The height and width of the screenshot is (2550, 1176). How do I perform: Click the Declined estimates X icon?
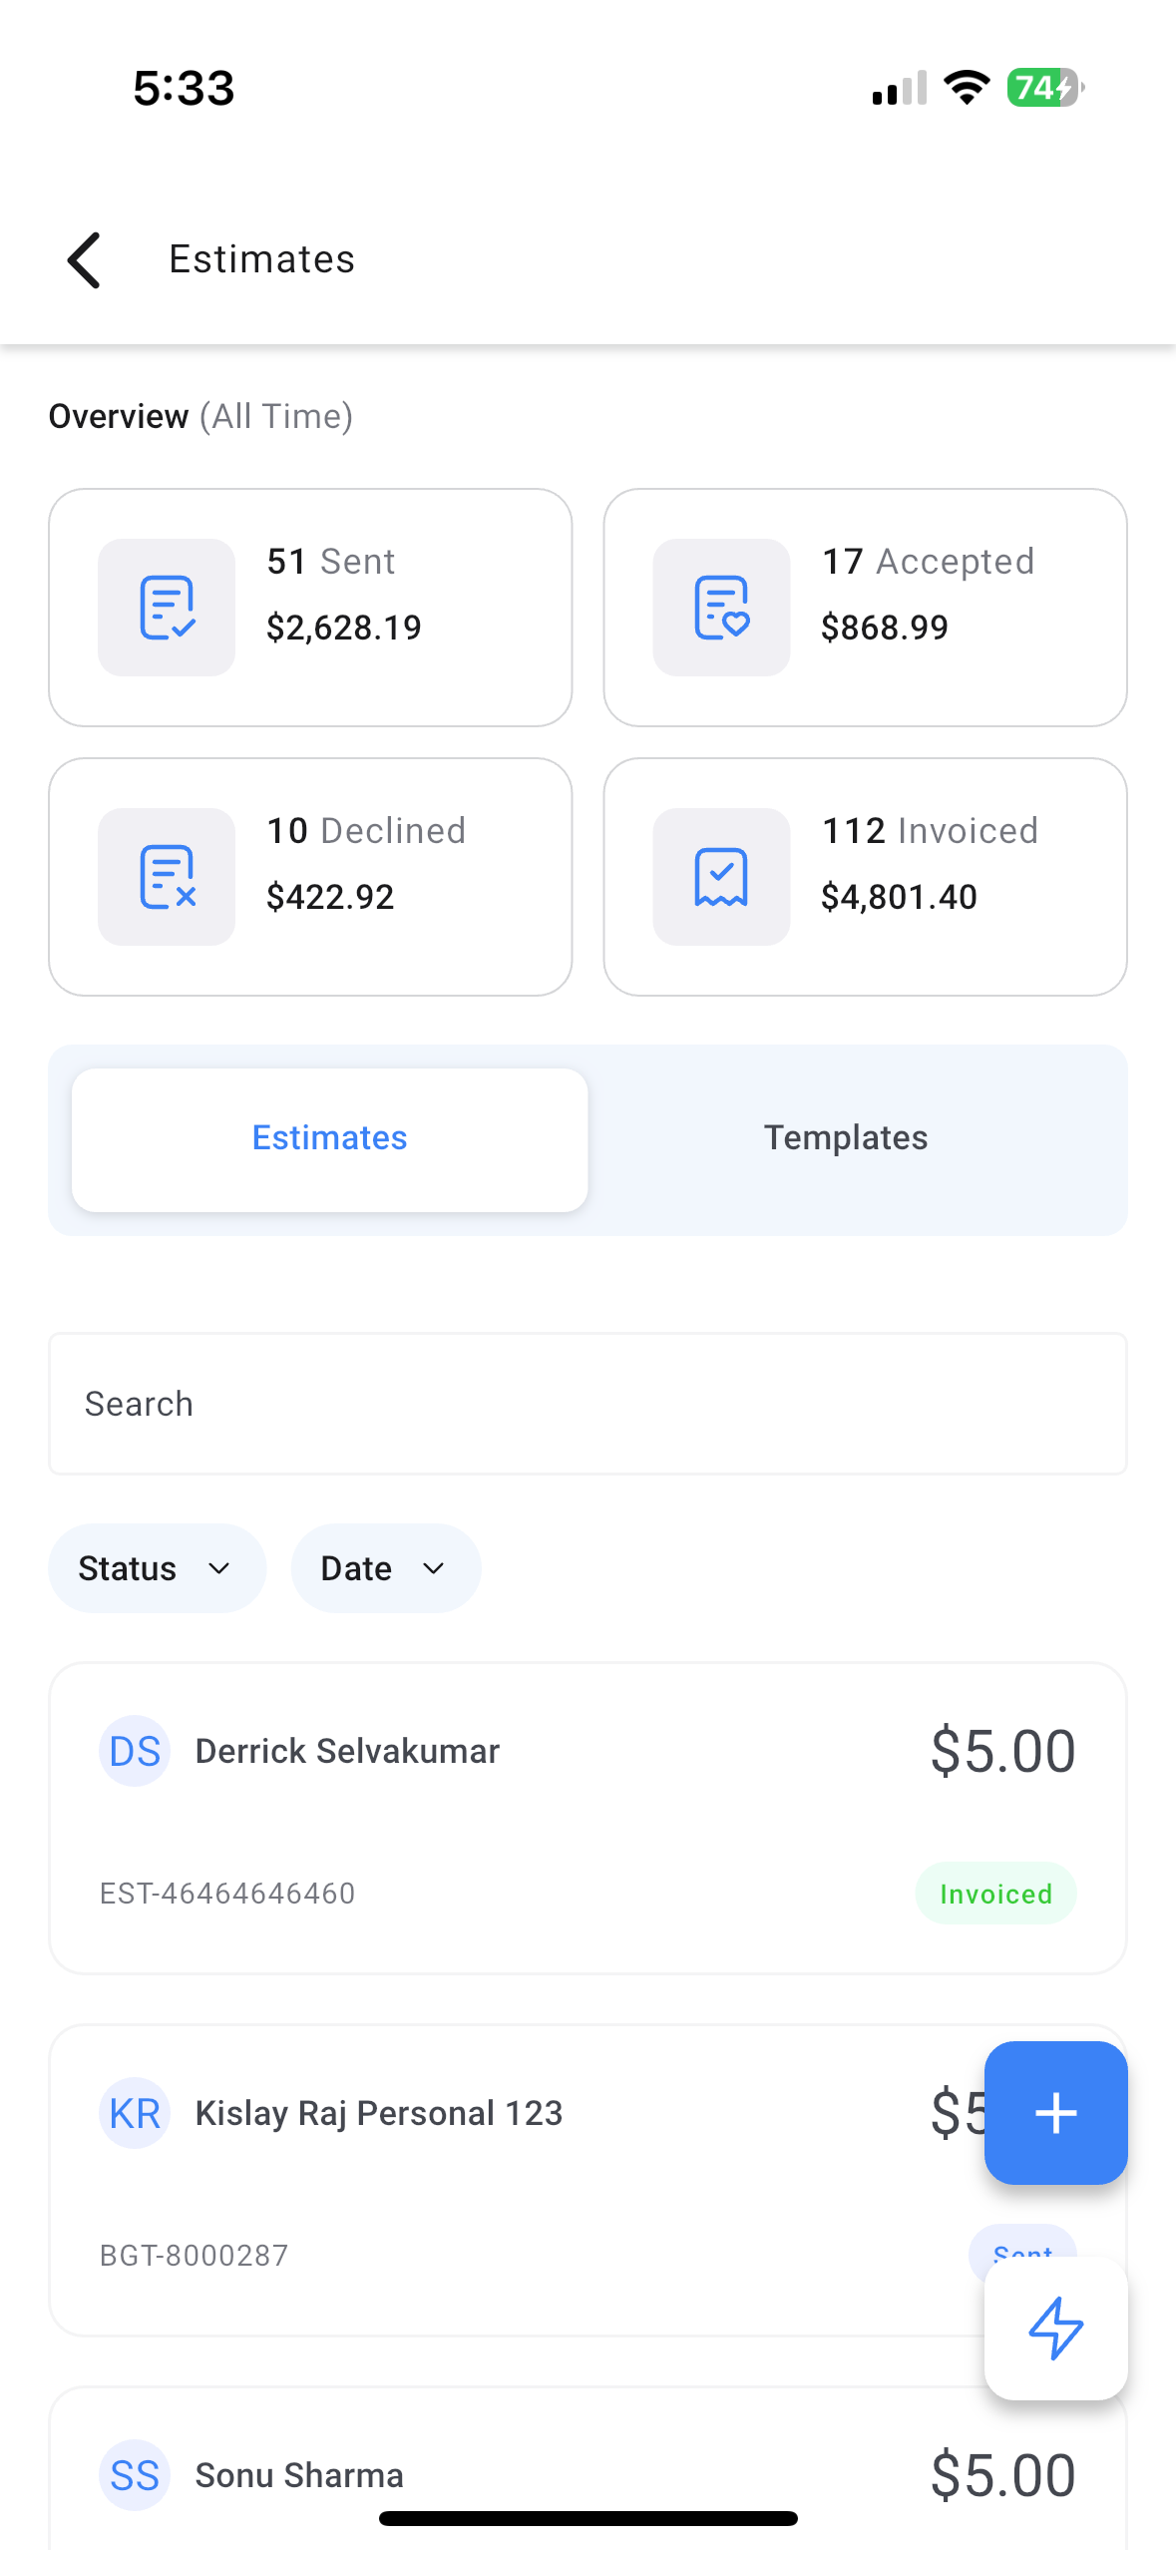click(x=167, y=877)
